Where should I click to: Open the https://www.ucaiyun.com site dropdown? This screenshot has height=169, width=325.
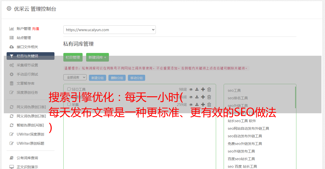(109, 30)
